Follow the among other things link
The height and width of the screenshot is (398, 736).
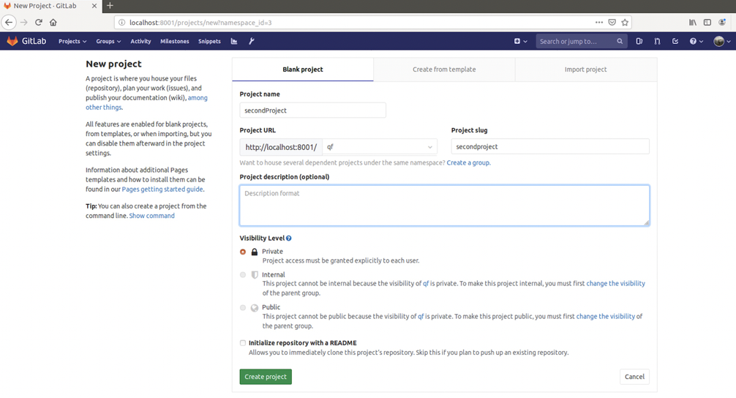[146, 102]
